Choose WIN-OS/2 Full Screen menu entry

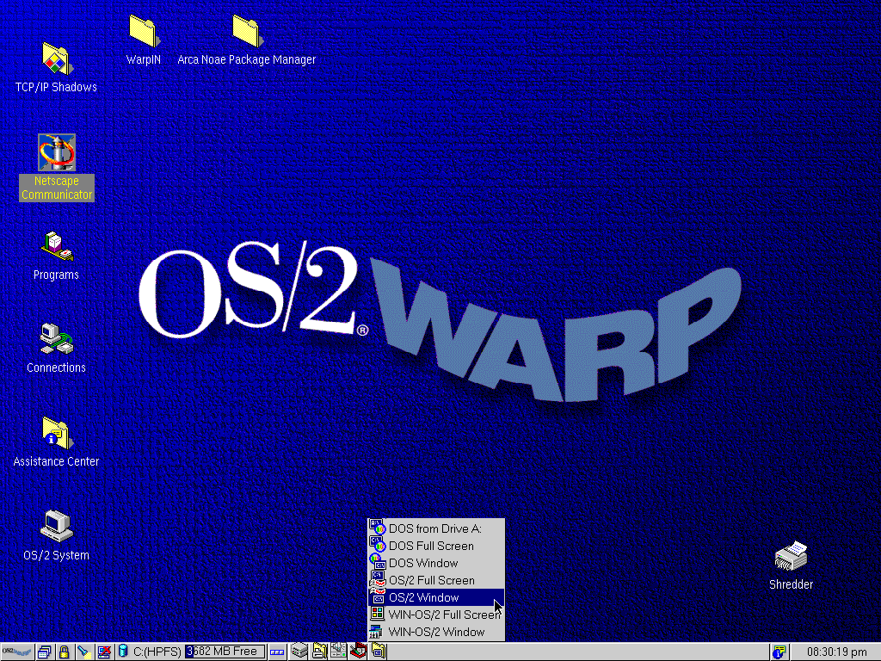coord(436,615)
